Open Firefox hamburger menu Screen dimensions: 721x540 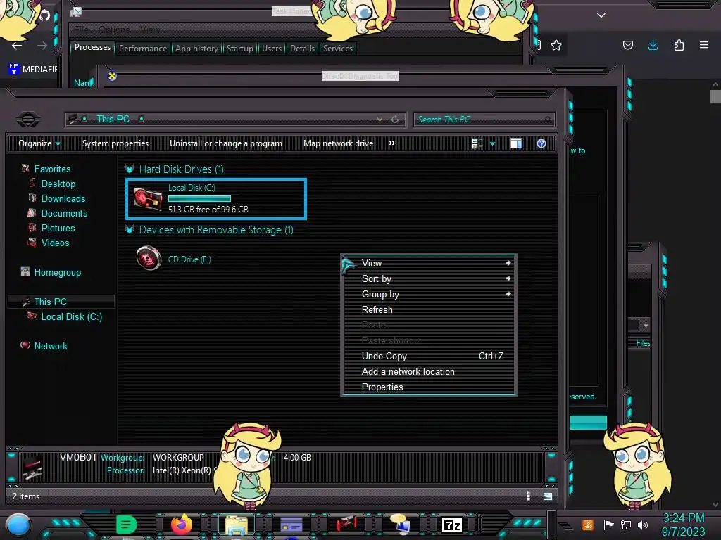coord(704,45)
